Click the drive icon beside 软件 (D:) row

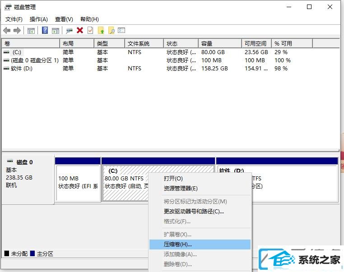click(6, 69)
